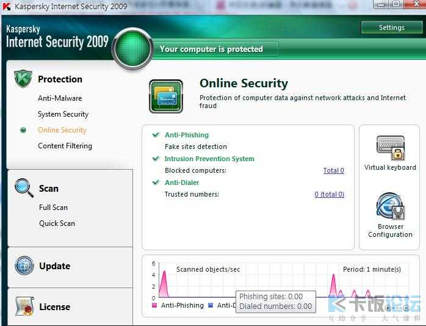Open the Protection section
The height and width of the screenshot is (326, 426).
tap(60, 79)
